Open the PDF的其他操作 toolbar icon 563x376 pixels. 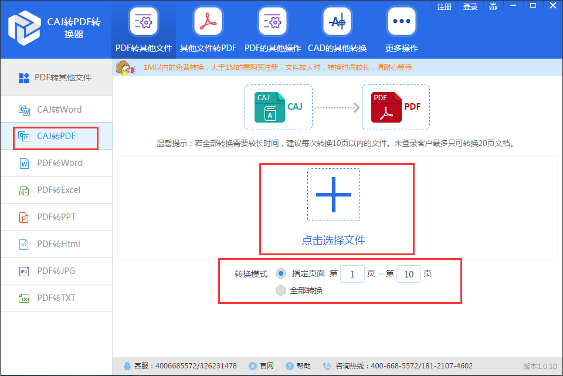tap(273, 22)
